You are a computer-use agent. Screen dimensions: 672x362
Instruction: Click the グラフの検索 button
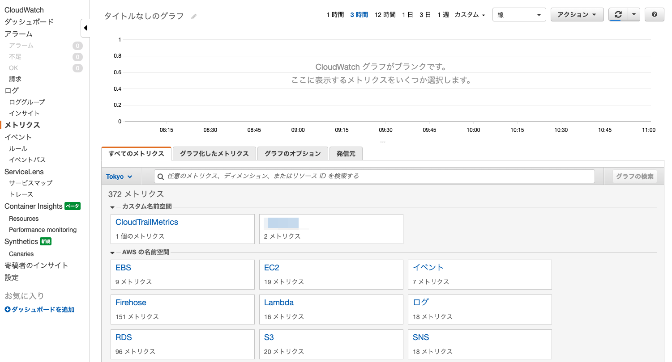(x=634, y=176)
